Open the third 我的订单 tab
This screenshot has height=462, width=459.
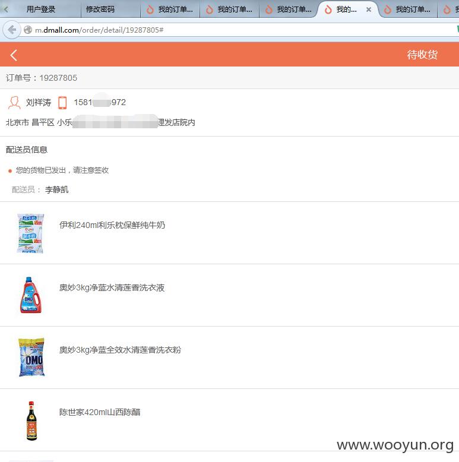289,10
